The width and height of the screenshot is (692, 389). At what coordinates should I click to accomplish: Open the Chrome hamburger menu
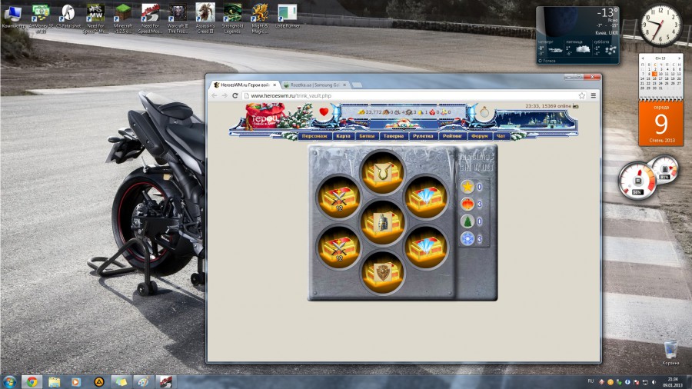coord(594,95)
